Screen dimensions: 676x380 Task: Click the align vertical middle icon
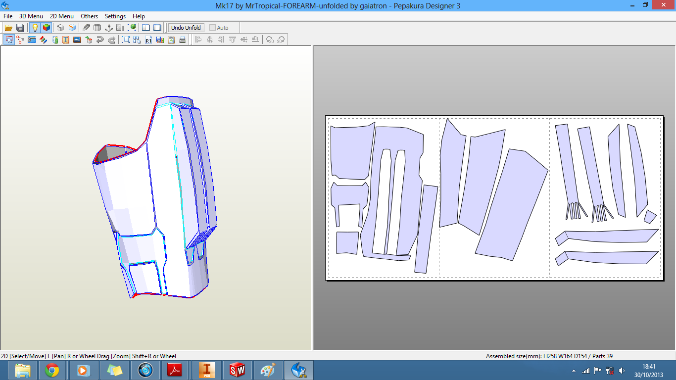tap(244, 40)
